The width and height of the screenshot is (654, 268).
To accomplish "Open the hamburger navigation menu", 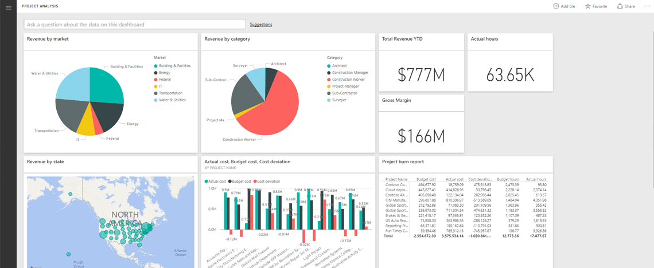I will (x=9, y=7).
